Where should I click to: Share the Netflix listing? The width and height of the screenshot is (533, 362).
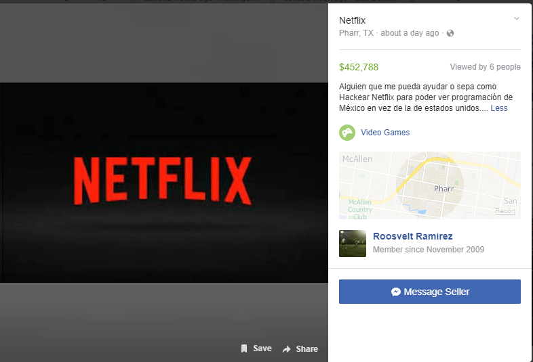click(300, 348)
